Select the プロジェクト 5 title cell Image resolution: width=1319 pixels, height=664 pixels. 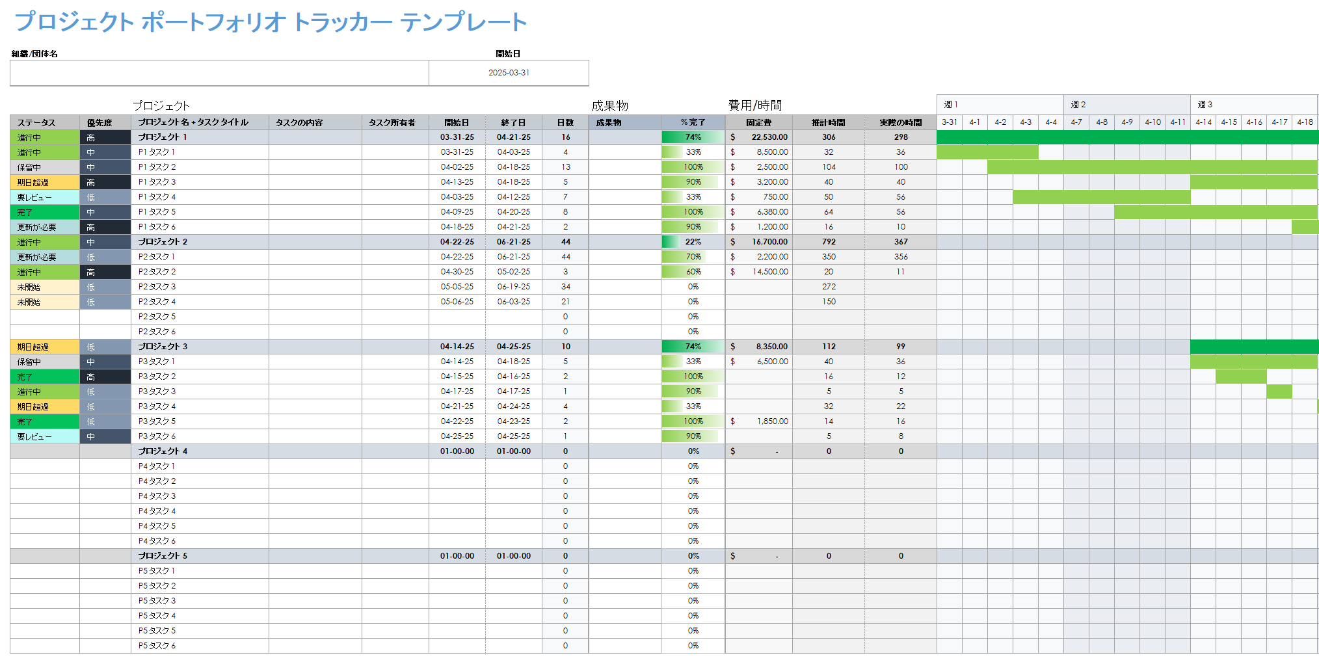pos(200,556)
